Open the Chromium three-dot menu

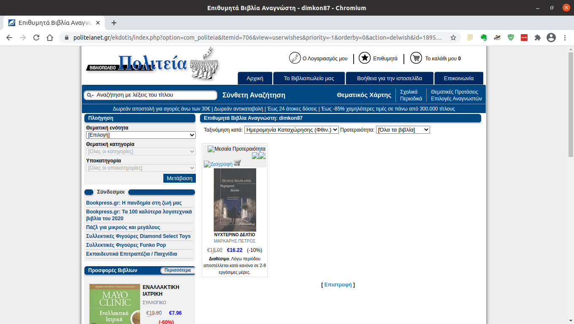[x=565, y=38]
